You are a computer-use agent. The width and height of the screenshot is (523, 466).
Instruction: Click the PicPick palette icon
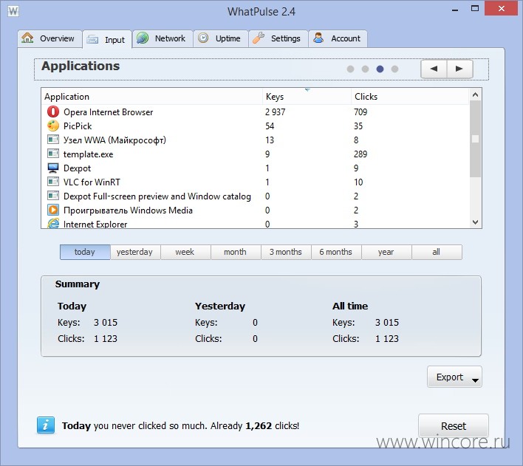click(x=53, y=126)
